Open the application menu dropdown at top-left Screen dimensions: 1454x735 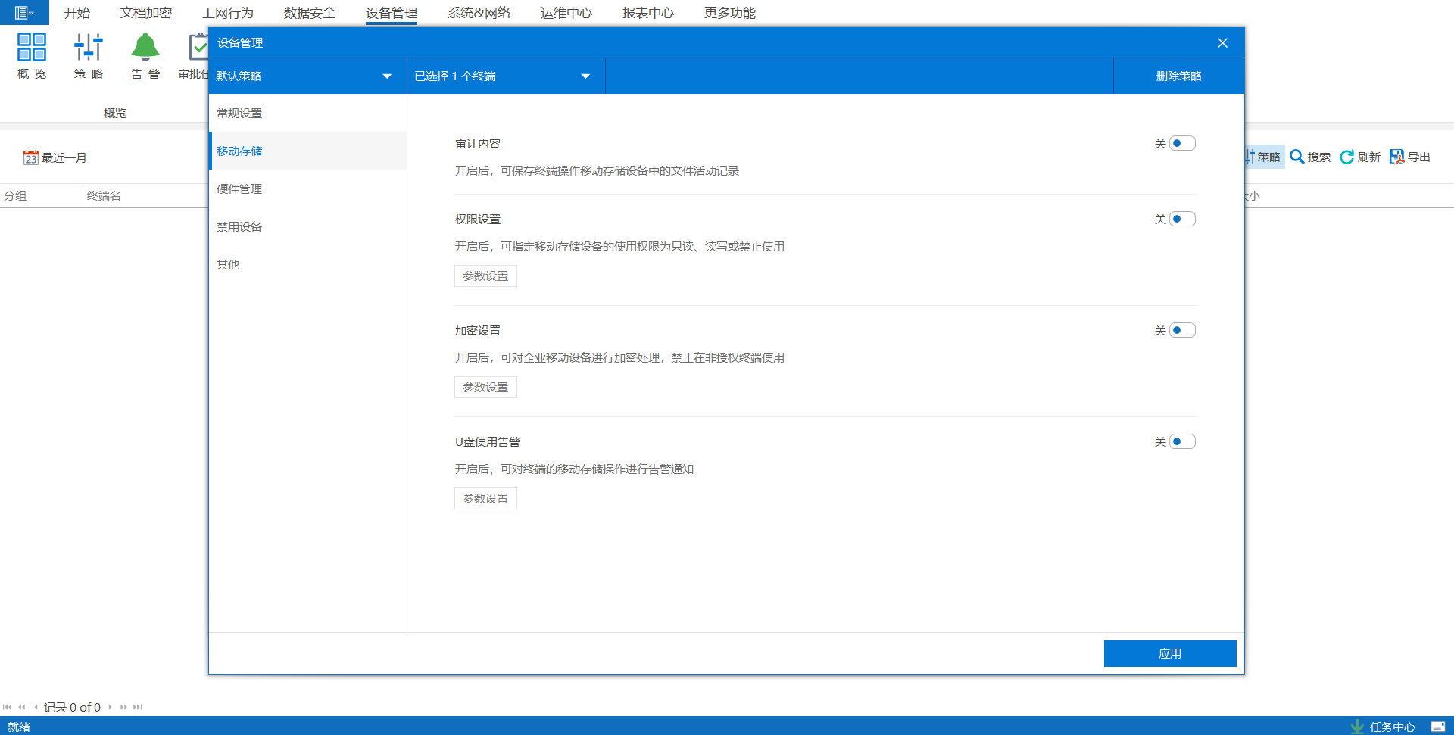pos(24,13)
